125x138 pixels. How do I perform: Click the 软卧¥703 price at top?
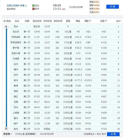[x=94, y=9]
